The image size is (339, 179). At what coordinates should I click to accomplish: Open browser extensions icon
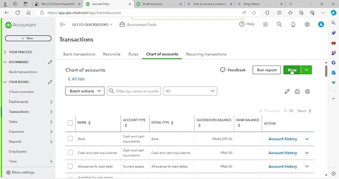tap(267, 13)
